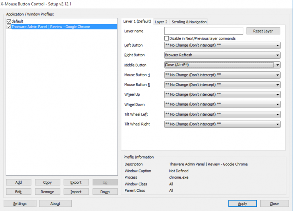Expand the Tilt Wheel Right dropdown
The image size is (293, 211).
click(x=222, y=124)
